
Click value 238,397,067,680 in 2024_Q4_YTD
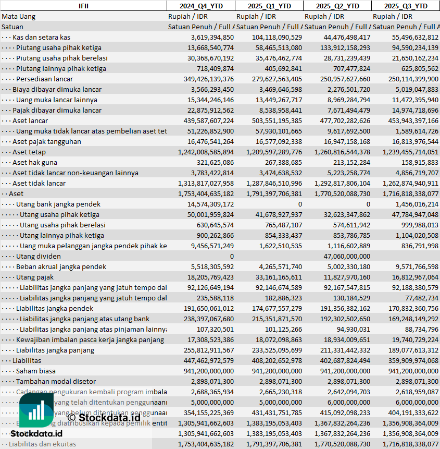tap(209, 319)
